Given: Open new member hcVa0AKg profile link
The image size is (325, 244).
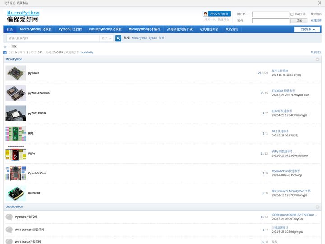Looking at the screenshot, I should coord(87,52).
